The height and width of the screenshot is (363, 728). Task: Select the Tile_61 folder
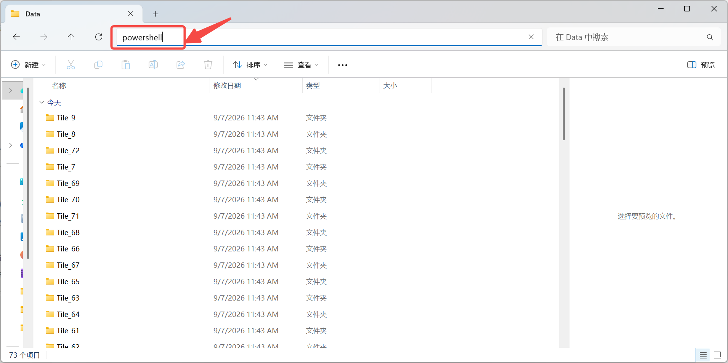[68, 331]
